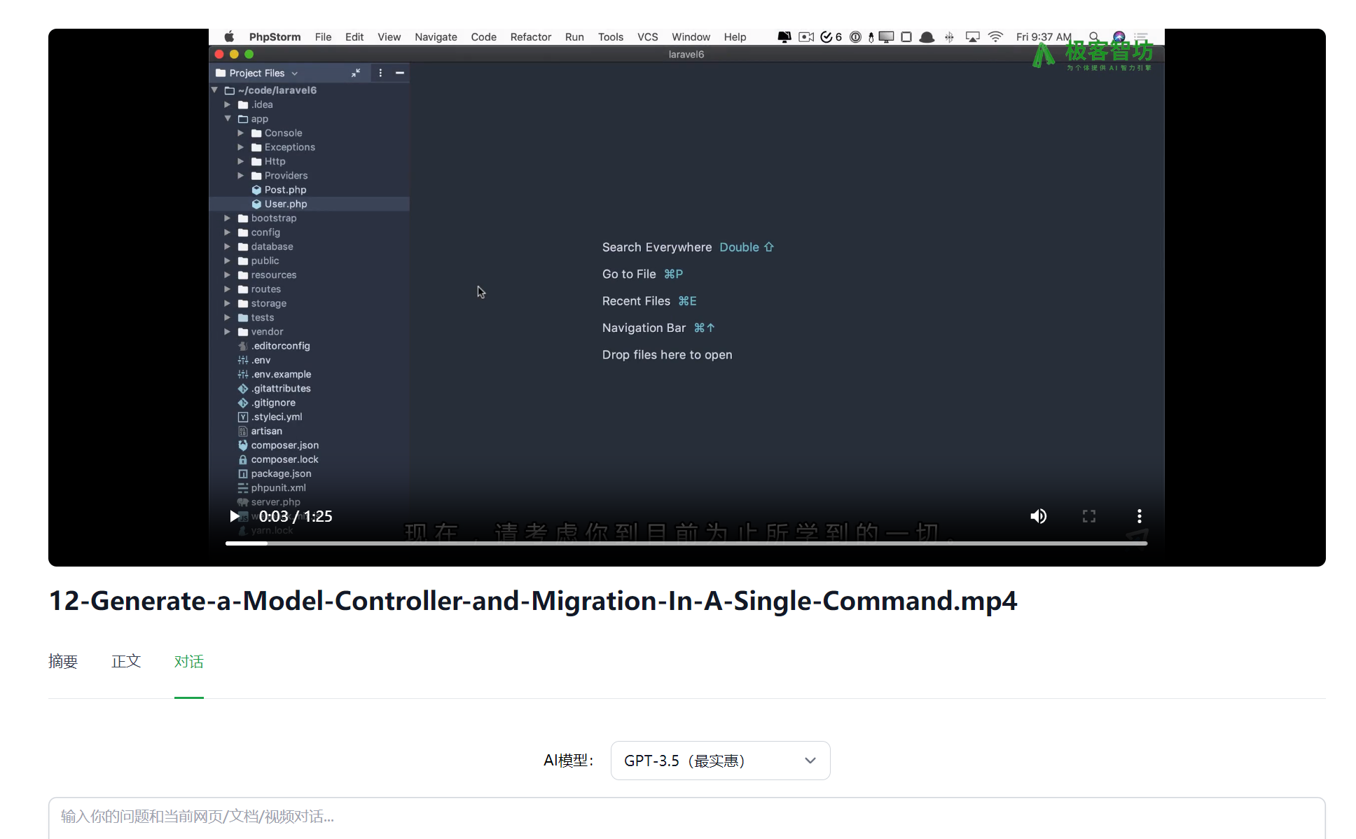Focus the chat question input field
1356x839 pixels.
point(686,817)
